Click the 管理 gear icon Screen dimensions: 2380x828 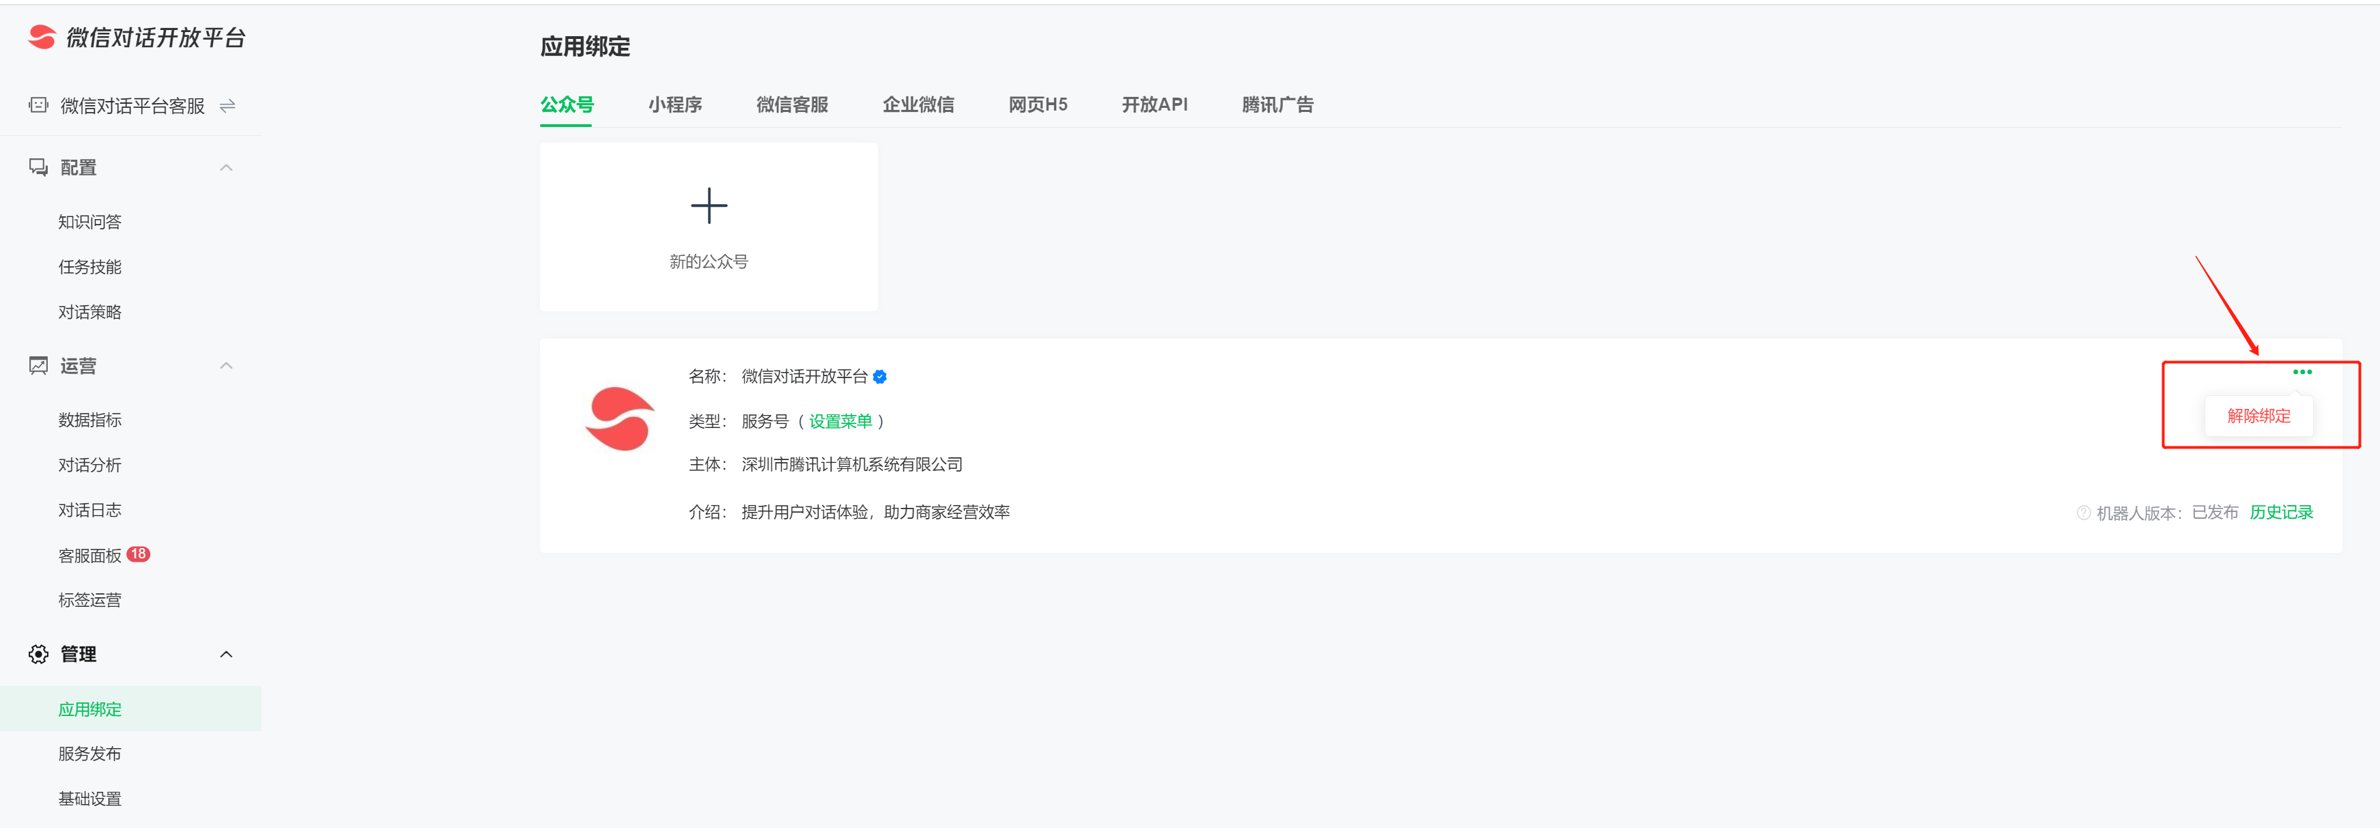(x=39, y=654)
